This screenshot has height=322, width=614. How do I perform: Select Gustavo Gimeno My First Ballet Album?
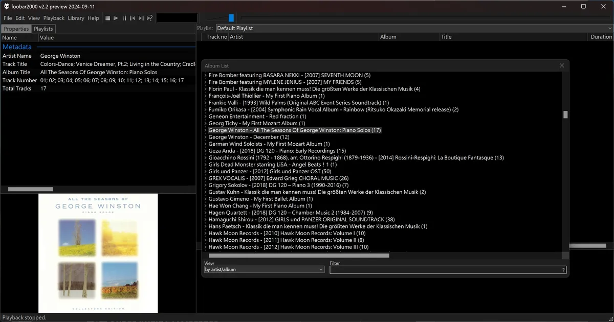tap(260, 199)
